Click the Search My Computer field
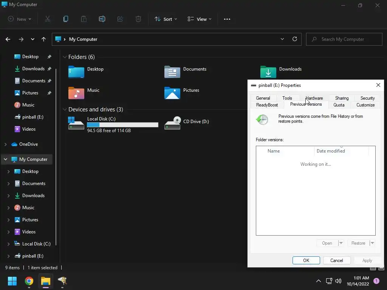387x290 pixels. coord(344,39)
